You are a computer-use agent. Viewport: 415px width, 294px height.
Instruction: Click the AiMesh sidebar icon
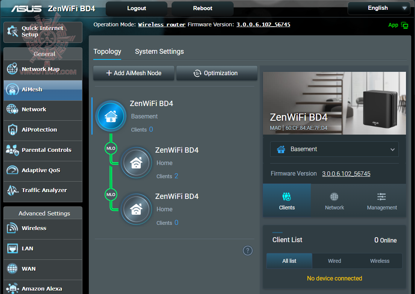pyautogui.click(x=12, y=89)
